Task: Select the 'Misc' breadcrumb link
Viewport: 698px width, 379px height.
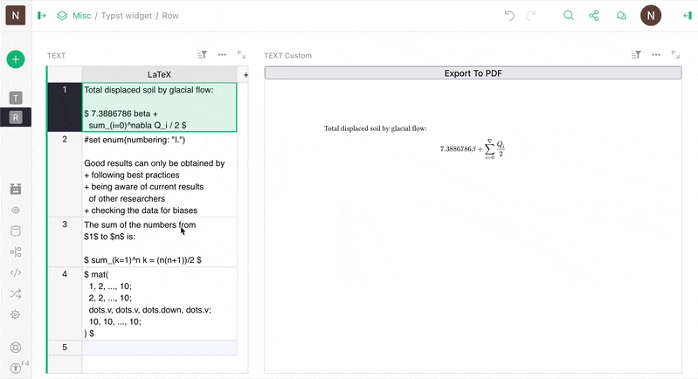Action: pos(81,16)
